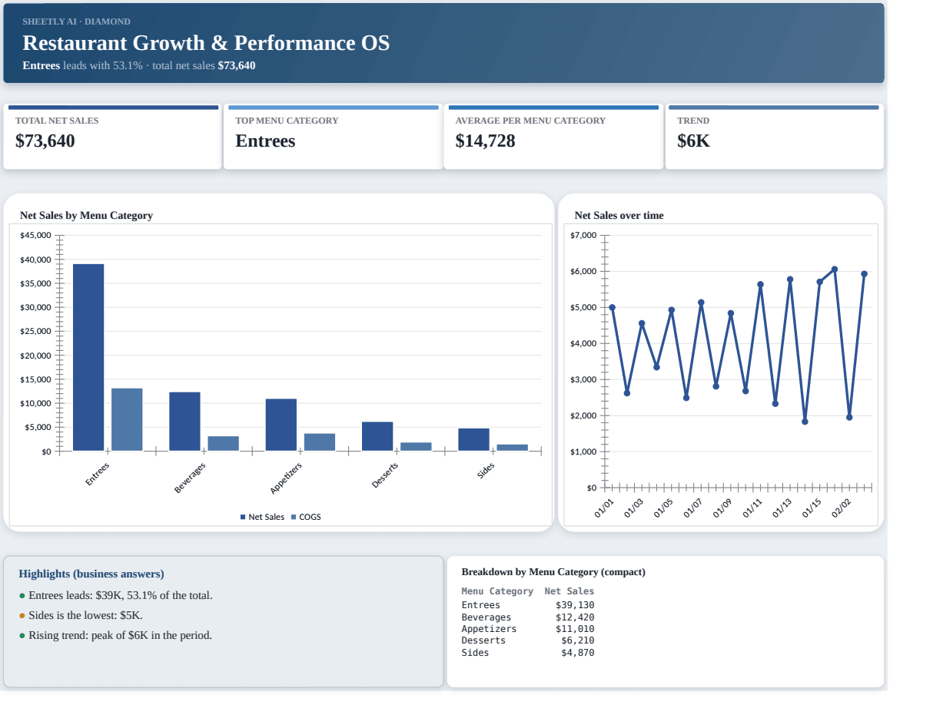This screenshot has height=708, width=943.
Task: Click the Beverages x-axis label on bar chart
Action: point(190,477)
